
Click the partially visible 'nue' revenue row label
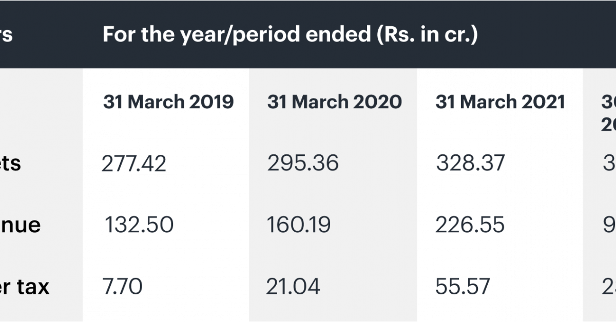coord(20,225)
